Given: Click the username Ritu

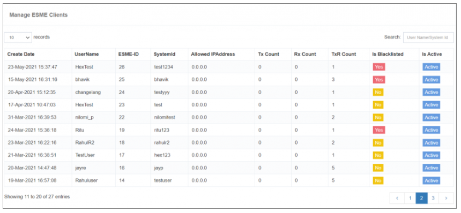Looking at the screenshot, I should pyautogui.click(x=80, y=130).
